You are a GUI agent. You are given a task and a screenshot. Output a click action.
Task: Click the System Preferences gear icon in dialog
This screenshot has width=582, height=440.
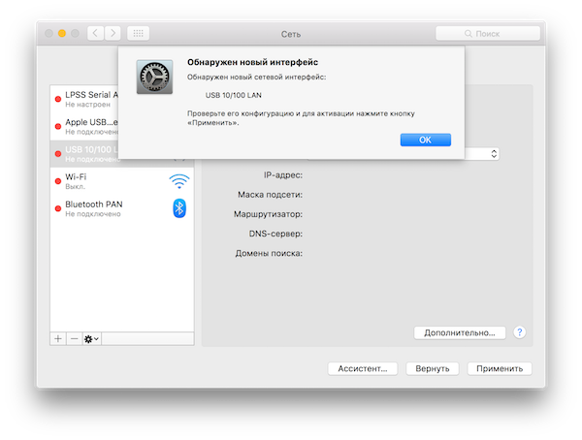[x=154, y=77]
